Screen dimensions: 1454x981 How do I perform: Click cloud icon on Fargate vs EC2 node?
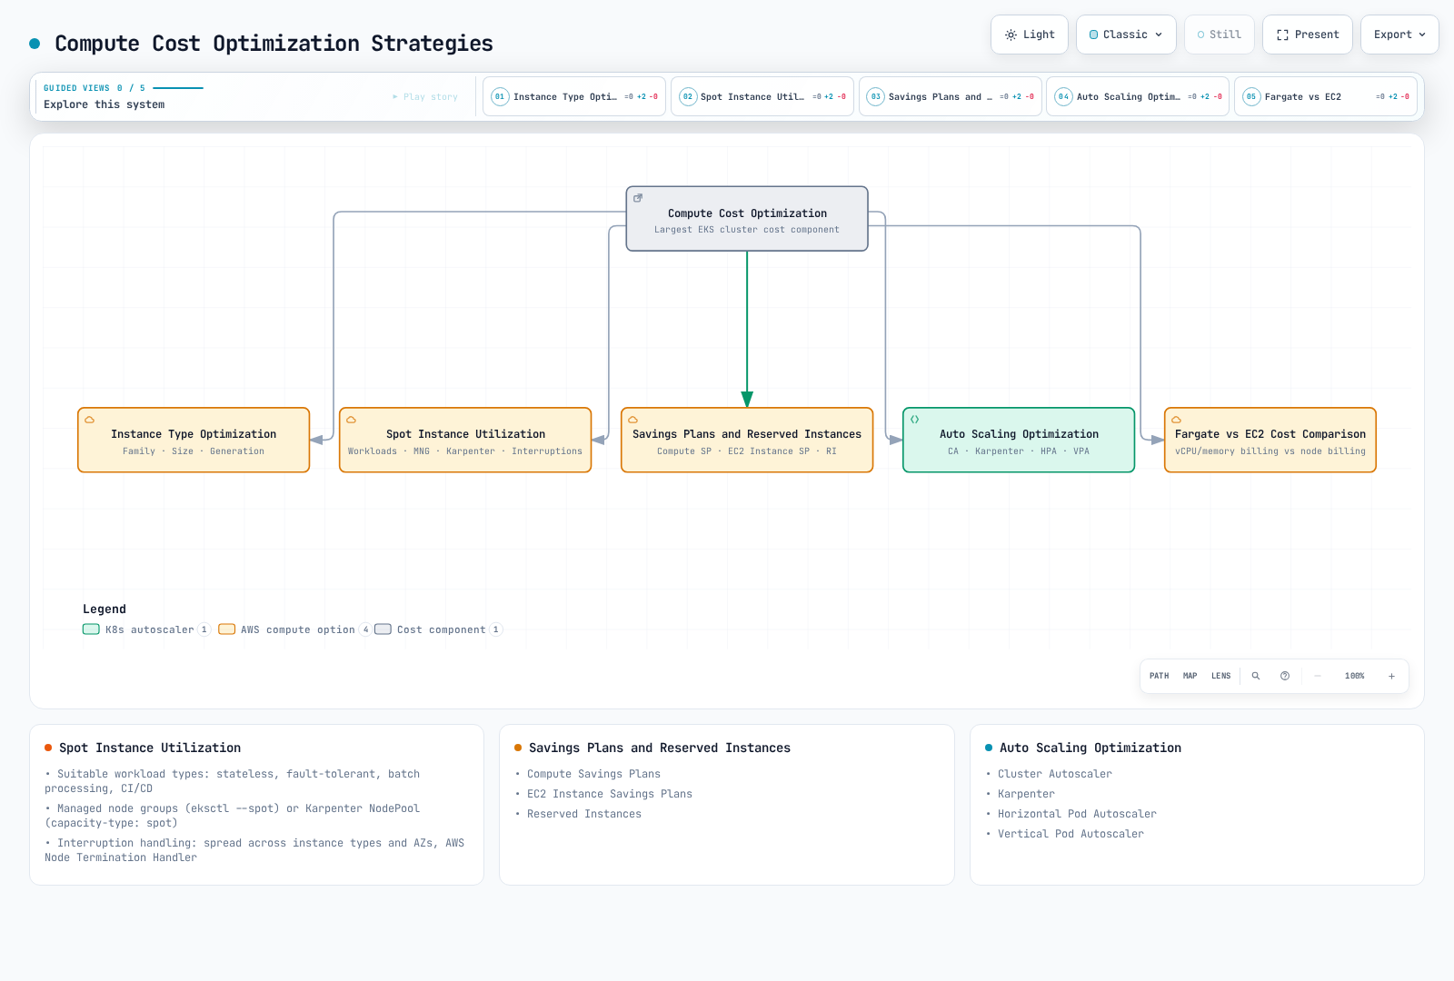[x=1176, y=420]
